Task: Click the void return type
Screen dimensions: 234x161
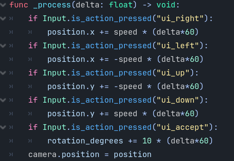Action: 166,5
